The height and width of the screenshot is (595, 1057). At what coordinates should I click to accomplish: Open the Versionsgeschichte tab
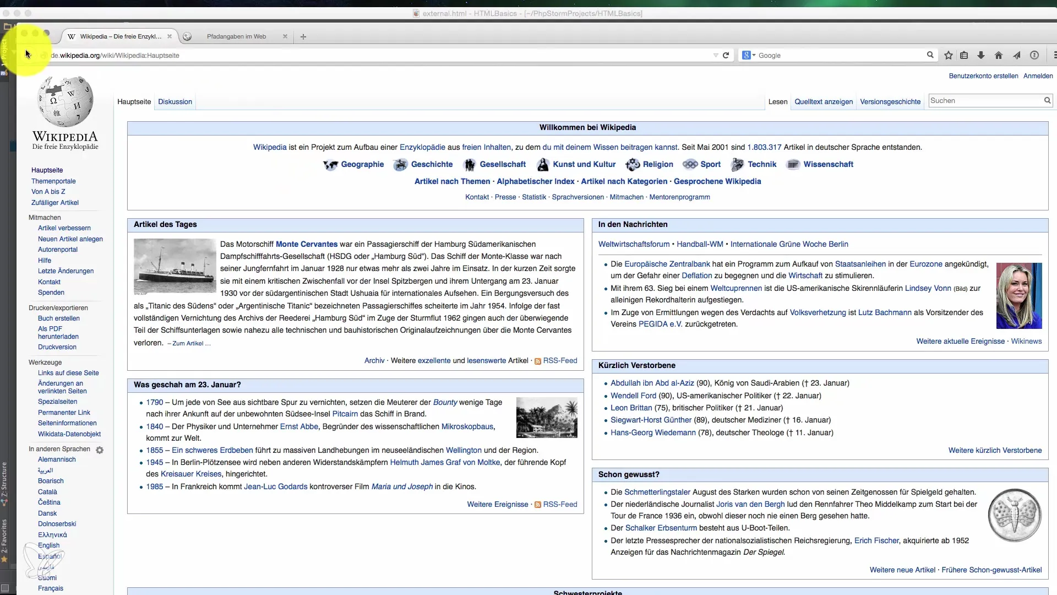[x=890, y=101]
